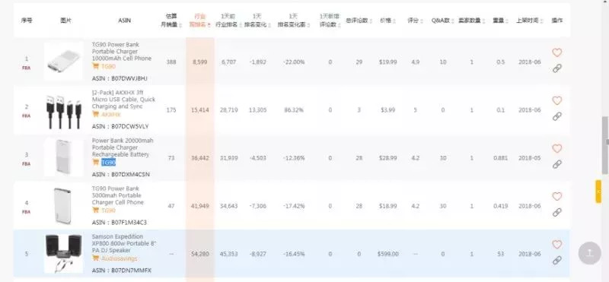Open TG90 Power Bank 5000mah product title

118,195
